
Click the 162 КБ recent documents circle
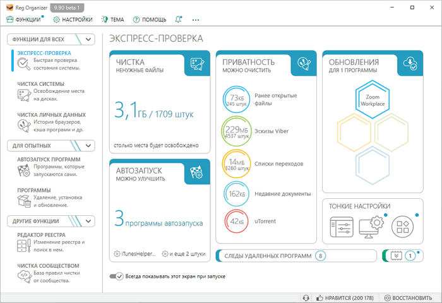[237, 194]
